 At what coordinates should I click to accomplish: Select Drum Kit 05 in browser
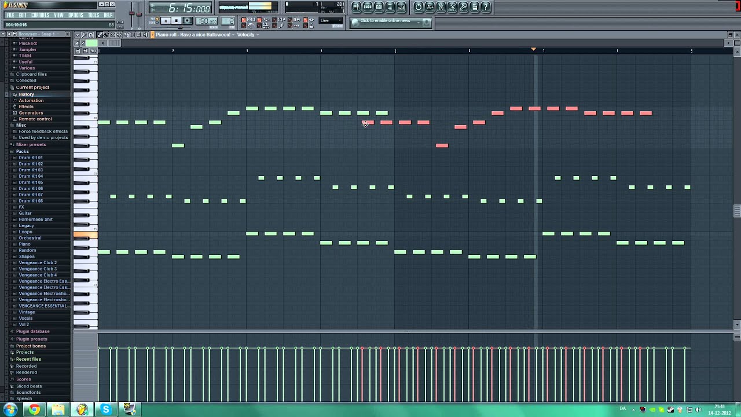[x=31, y=182]
